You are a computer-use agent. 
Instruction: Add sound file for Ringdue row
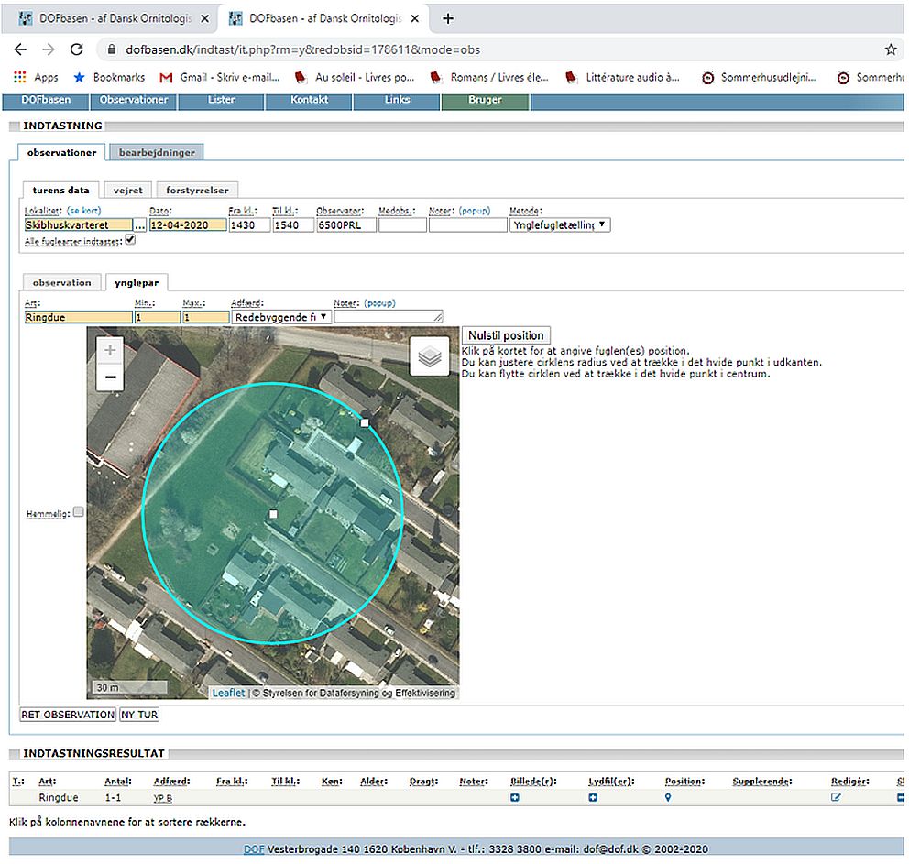click(593, 797)
